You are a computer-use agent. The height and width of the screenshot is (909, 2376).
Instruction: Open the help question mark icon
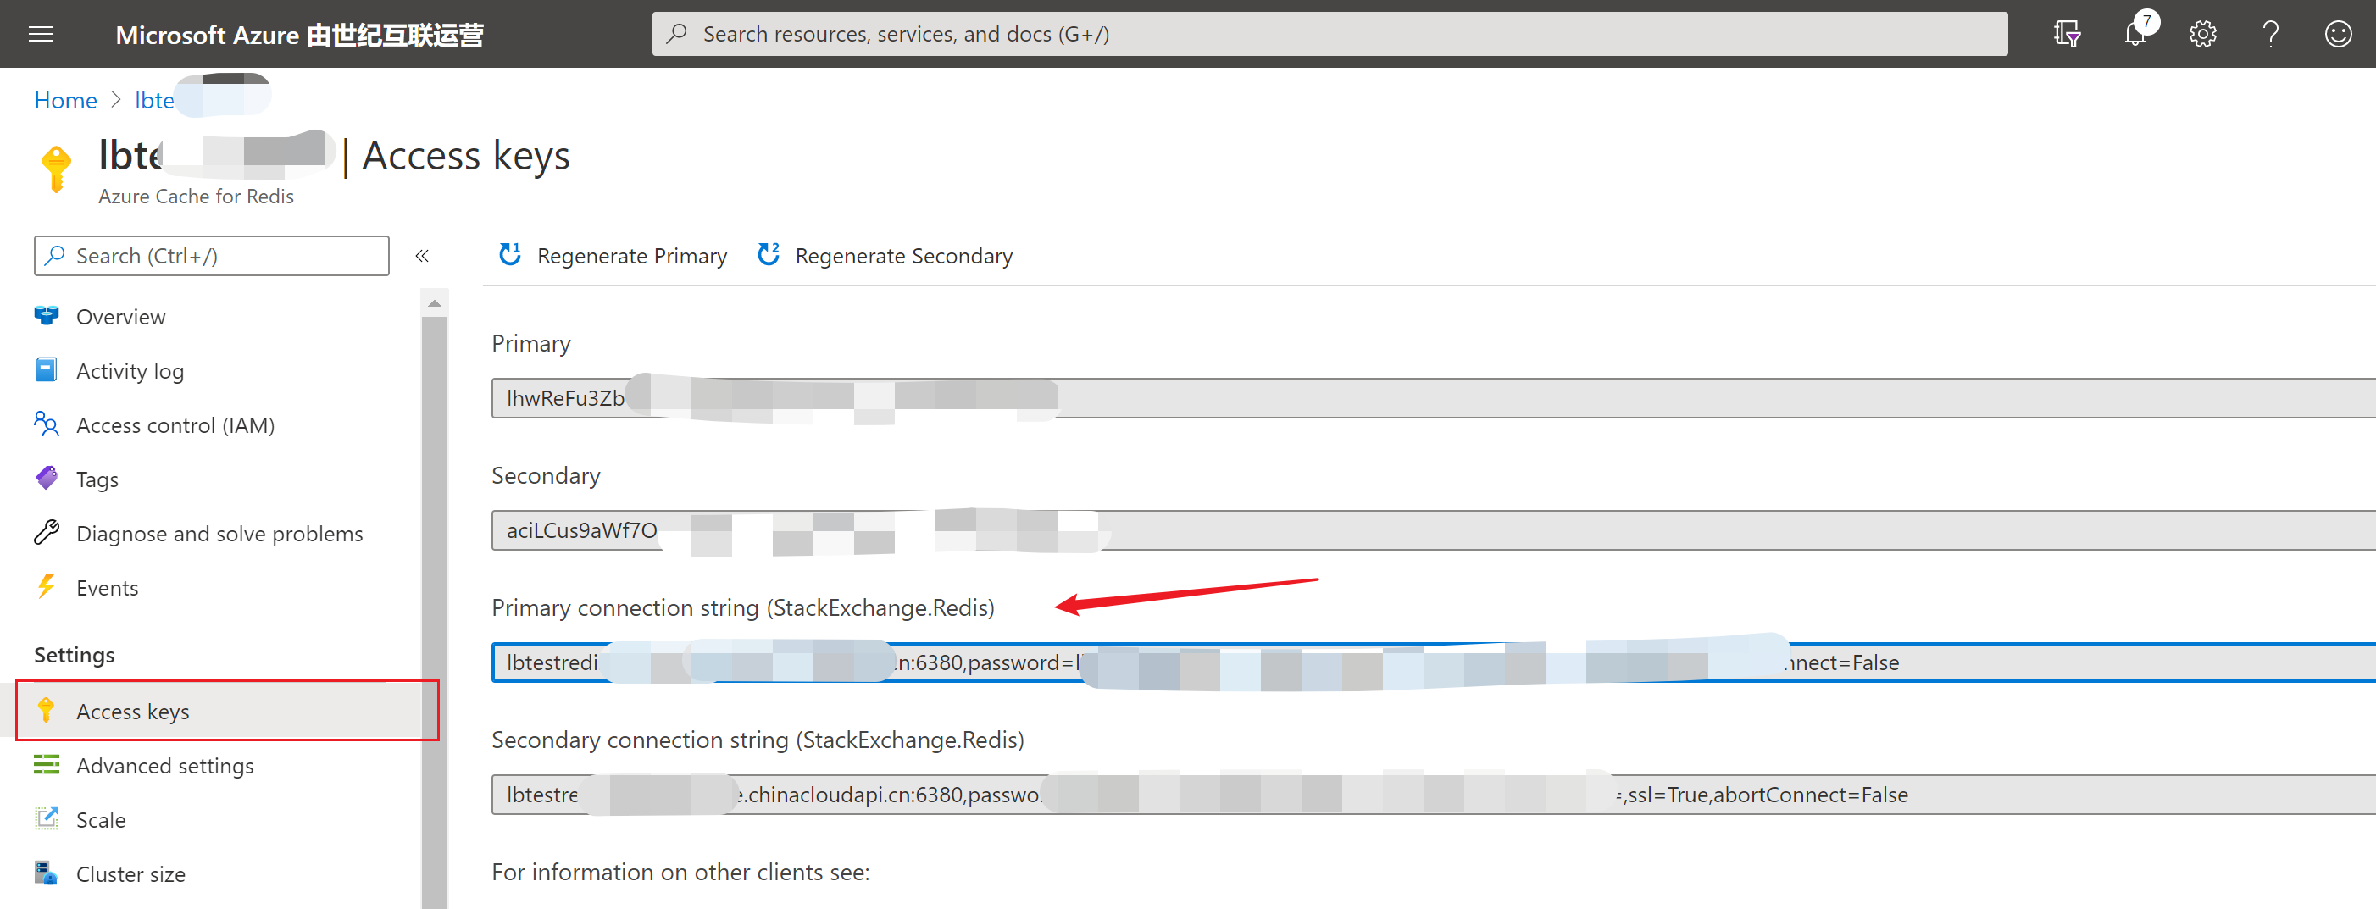click(x=2271, y=34)
